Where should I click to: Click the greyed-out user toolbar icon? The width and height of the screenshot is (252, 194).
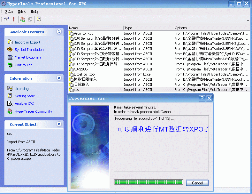[x=30, y=19]
